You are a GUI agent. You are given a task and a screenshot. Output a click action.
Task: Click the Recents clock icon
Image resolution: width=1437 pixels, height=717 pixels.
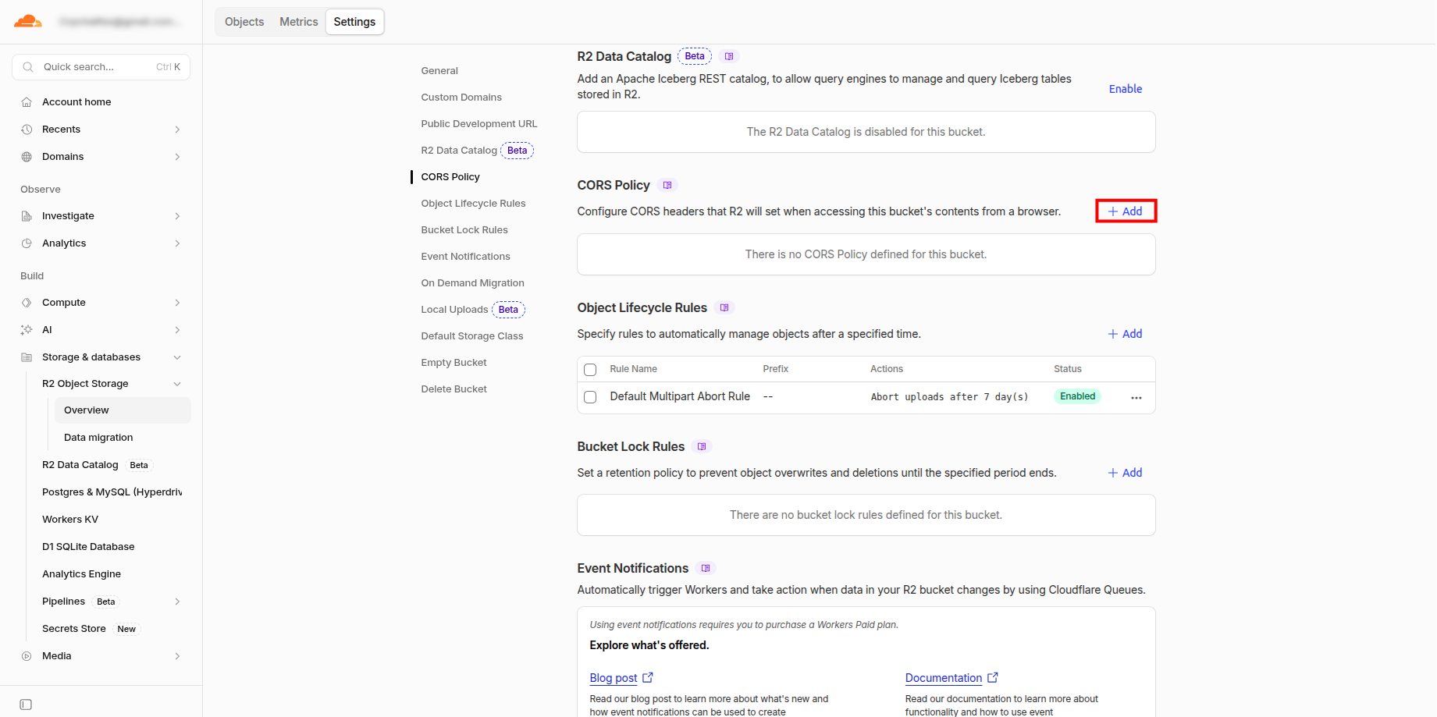pyautogui.click(x=27, y=130)
